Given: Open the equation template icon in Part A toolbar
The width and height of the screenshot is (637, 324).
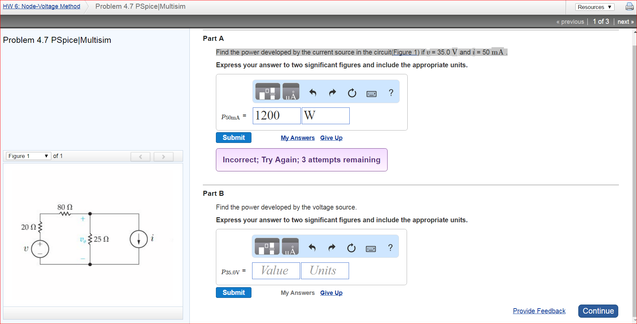Looking at the screenshot, I should [x=267, y=91].
